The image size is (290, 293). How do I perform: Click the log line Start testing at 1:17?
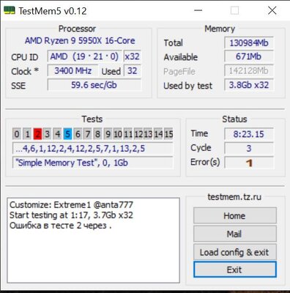pyautogui.click(x=71, y=215)
